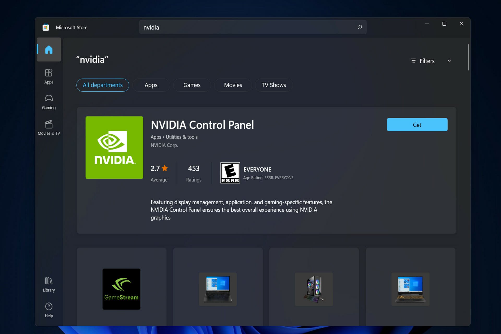Select the Apps category filter
The width and height of the screenshot is (501, 334).
(x=151, y=85)
